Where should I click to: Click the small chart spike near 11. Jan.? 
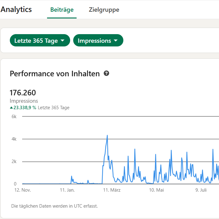(x=72, y=177)
